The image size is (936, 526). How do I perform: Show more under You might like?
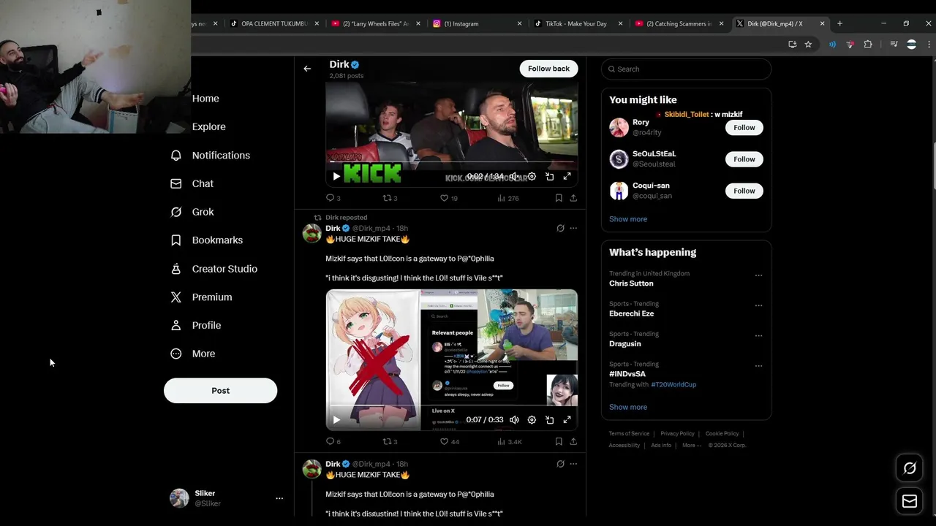(628, 219)
